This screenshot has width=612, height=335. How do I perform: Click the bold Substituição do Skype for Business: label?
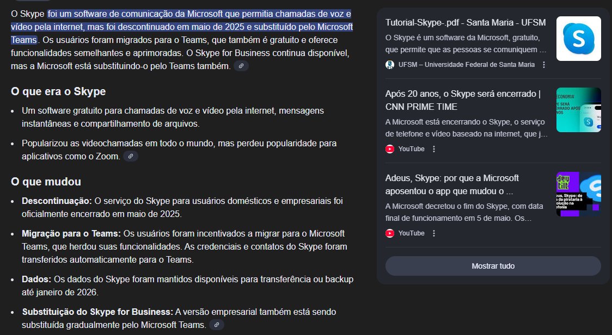point(97,312)
